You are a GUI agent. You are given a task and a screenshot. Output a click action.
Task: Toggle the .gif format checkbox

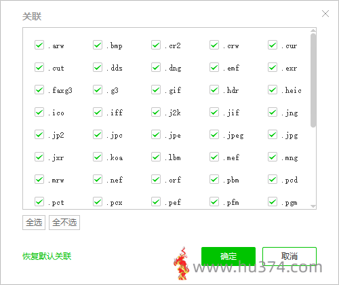pyautogui.click(x=156, y=90)
